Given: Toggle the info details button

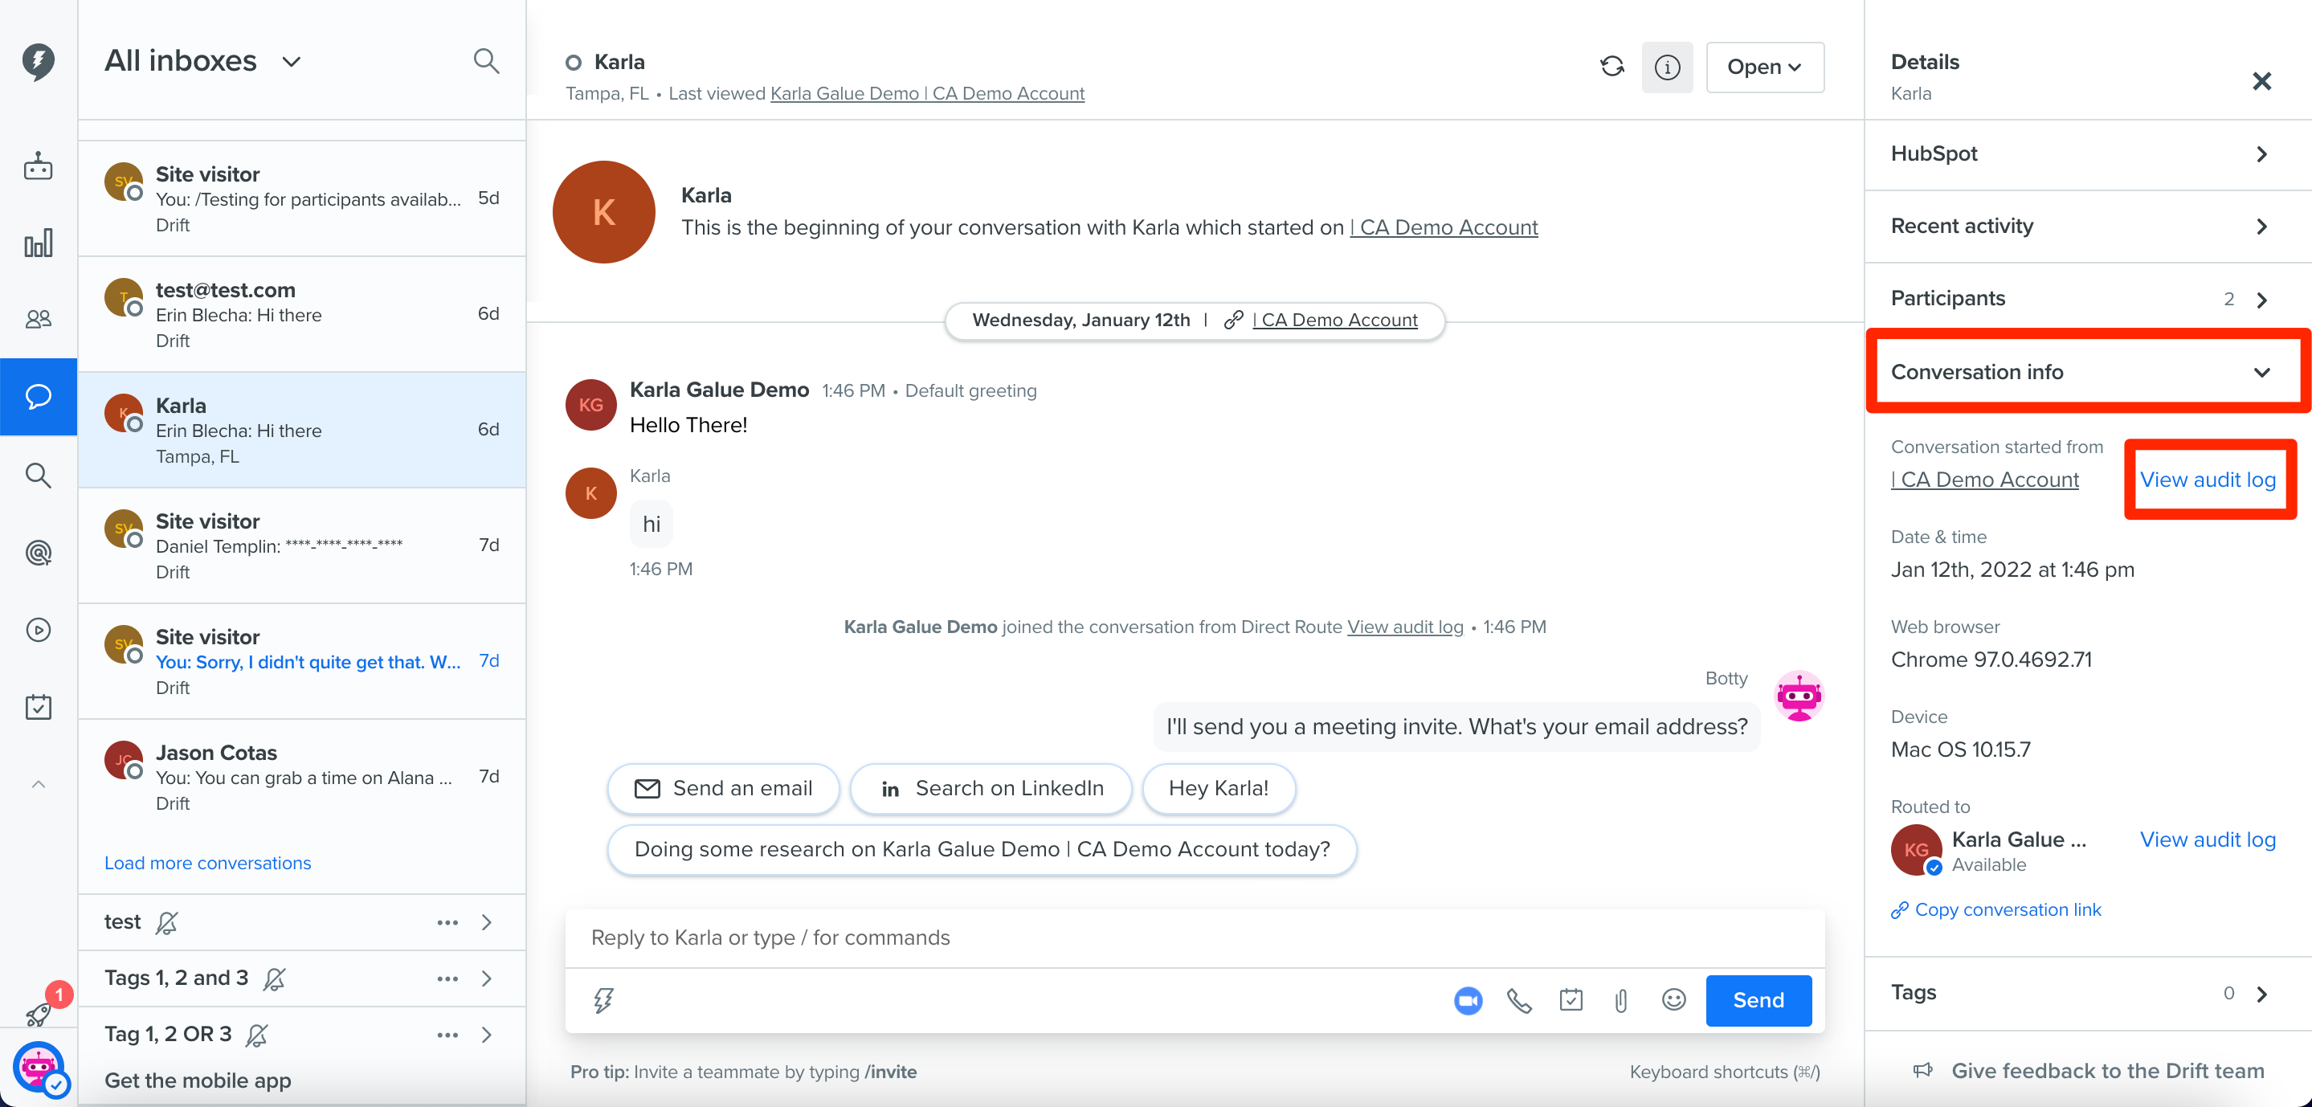Looking at the screenshot, I should [1667, 67].
